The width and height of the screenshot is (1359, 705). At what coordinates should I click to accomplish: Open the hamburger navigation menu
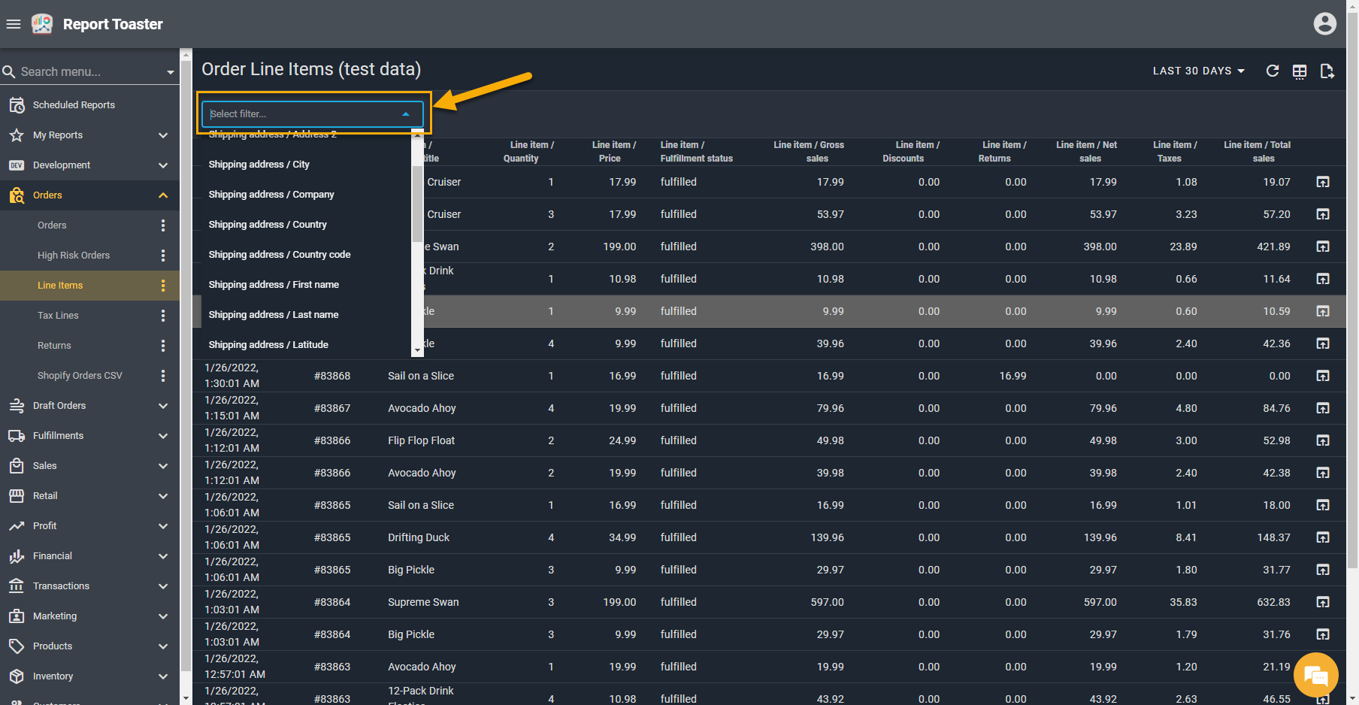coord(14,24)
